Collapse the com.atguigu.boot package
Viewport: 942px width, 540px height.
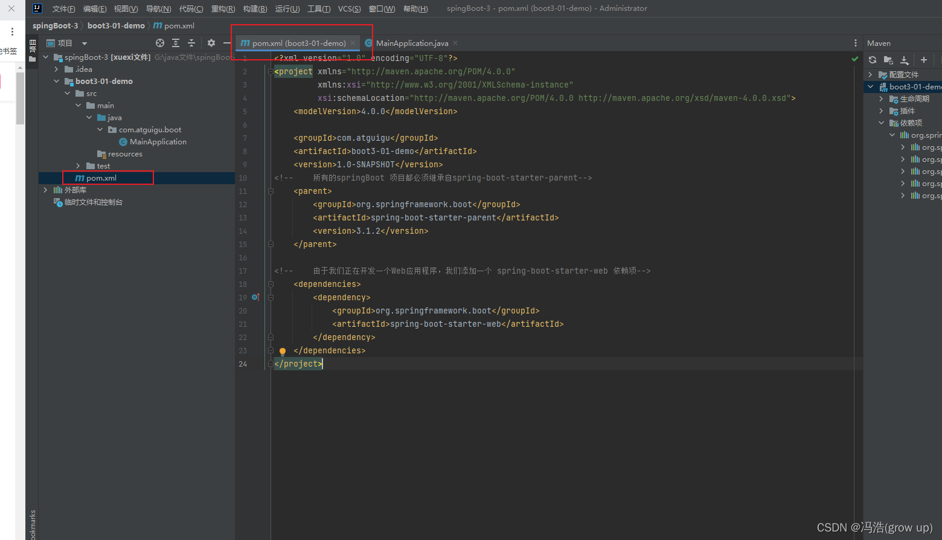click(100, 130)
